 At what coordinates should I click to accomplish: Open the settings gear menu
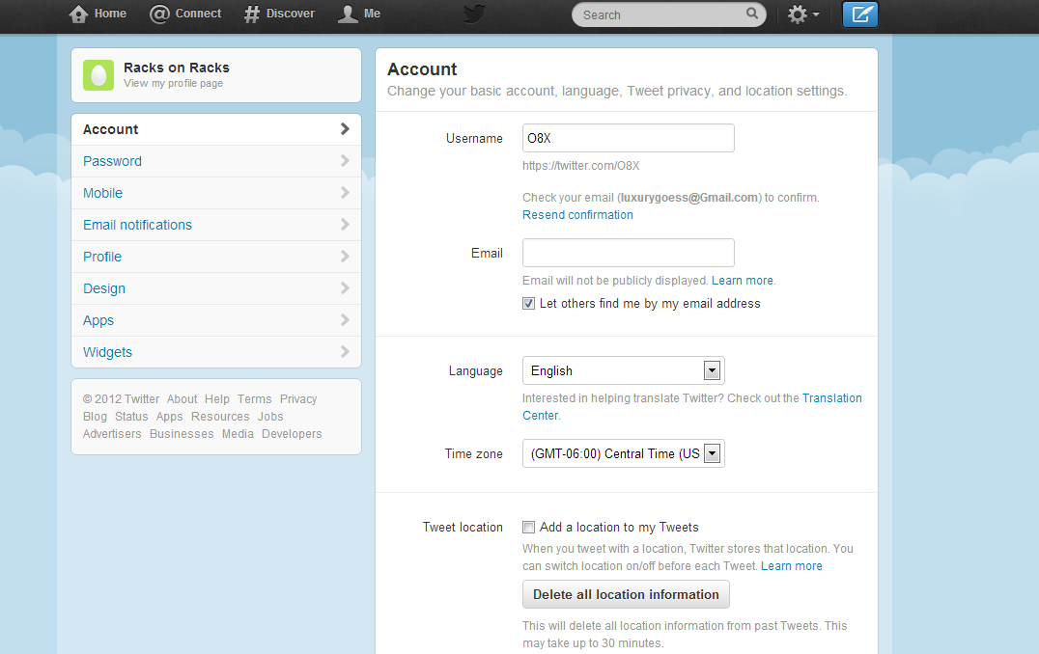[x=803, y=14]
